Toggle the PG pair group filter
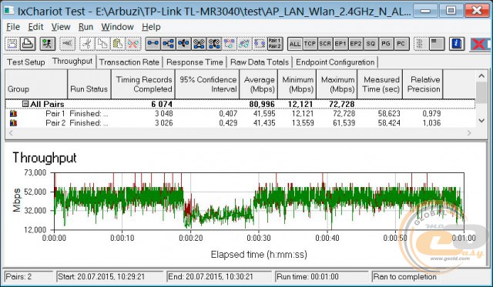Viewport: 493px width, 287px height. pyautogui.click(x=386, y=44)
